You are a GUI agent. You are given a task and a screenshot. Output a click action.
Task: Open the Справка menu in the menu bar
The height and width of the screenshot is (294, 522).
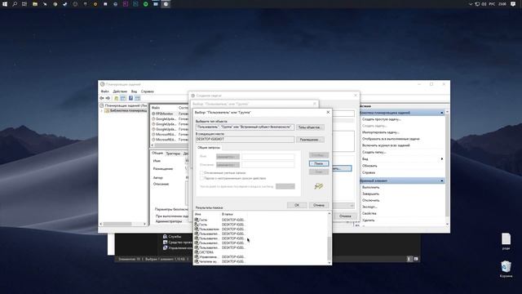(x=147, y=91)
